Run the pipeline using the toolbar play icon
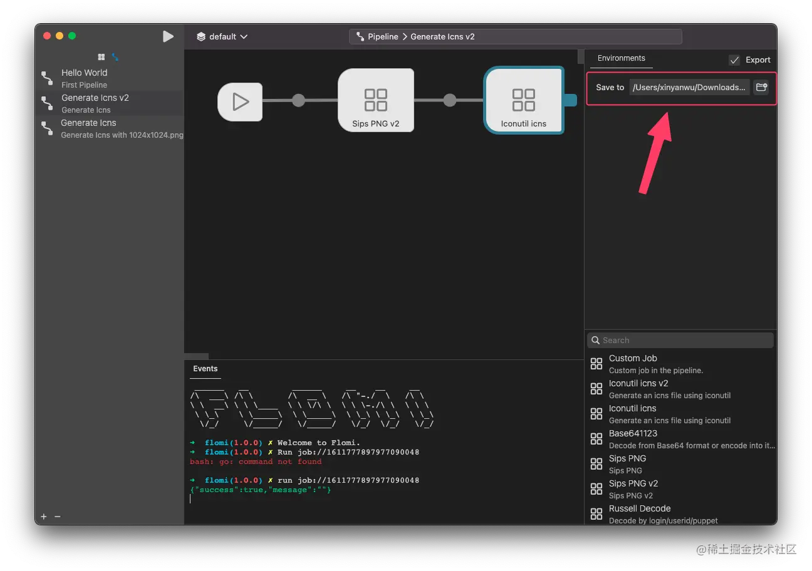Screen dimensions: 812x571 click(168, 36)
